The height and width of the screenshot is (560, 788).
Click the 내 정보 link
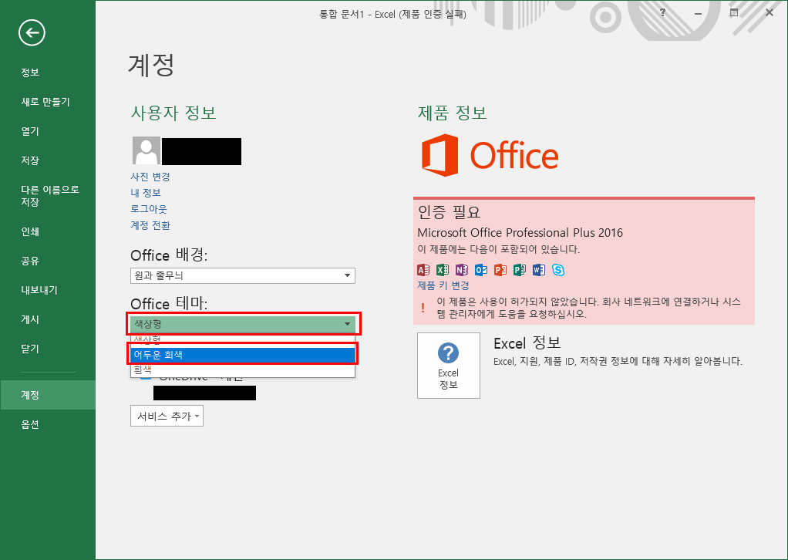(x=146, y=193)
